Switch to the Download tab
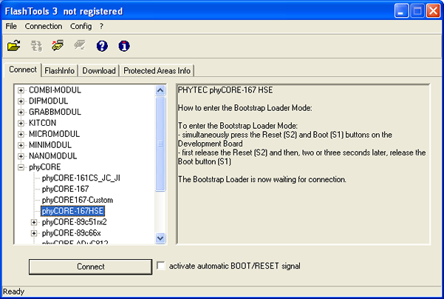Screen dimensions: 444x299 [x=99, y=70]
